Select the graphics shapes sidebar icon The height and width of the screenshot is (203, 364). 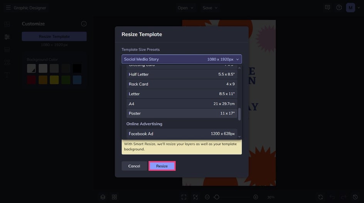[x=7, y=62]
